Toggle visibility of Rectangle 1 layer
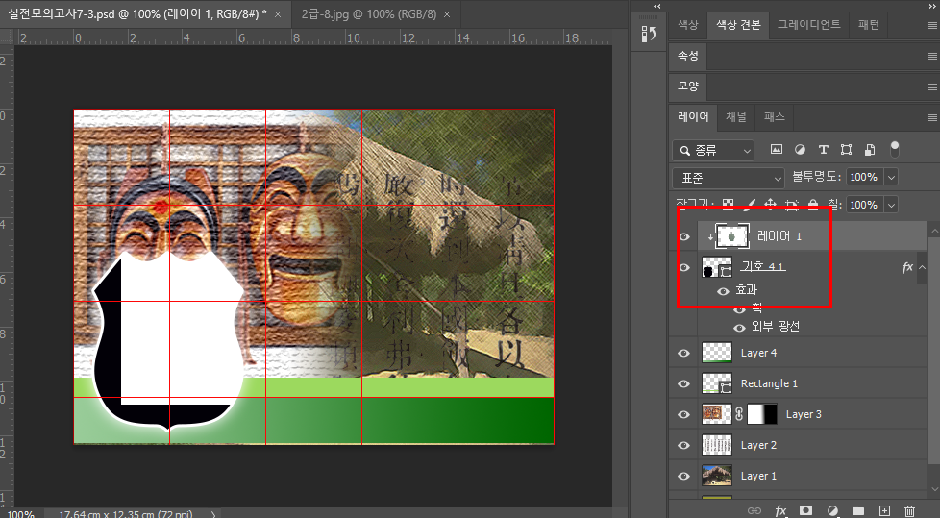The width and height of the screenshot is (940, 518). click(684, 383)
